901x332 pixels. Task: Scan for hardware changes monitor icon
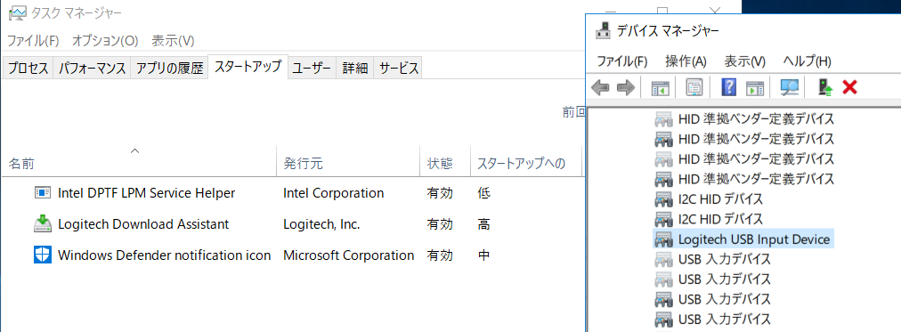790,87
